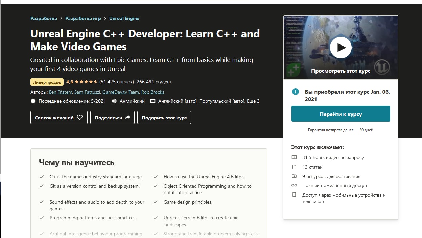Screen dimensions: 422x238
Task: Open the Разработка игр breadcrumb link
Action: point(83,18)
